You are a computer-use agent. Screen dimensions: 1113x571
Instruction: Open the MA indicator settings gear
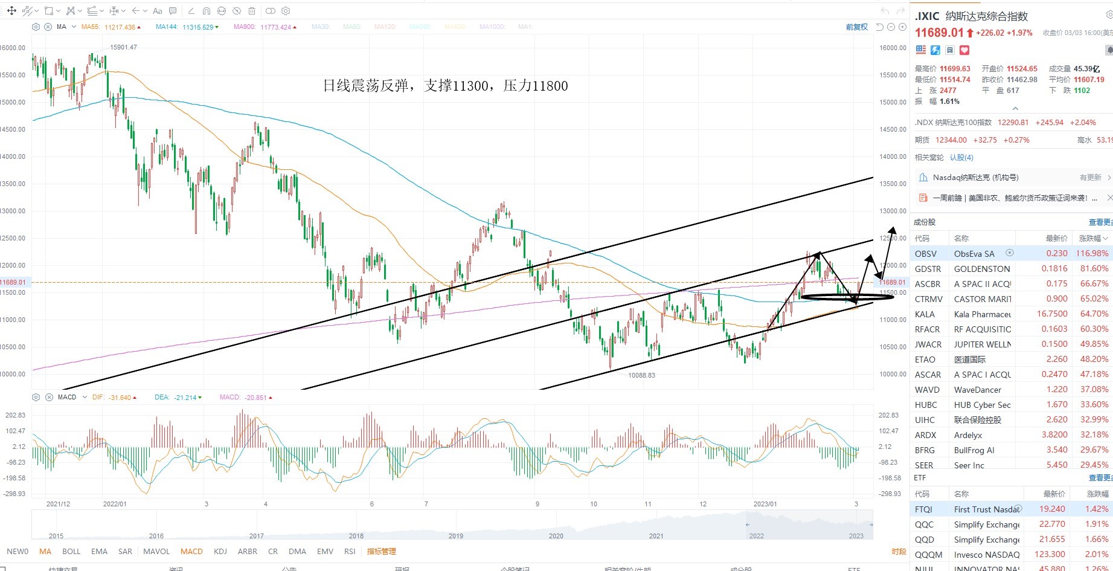36,27
